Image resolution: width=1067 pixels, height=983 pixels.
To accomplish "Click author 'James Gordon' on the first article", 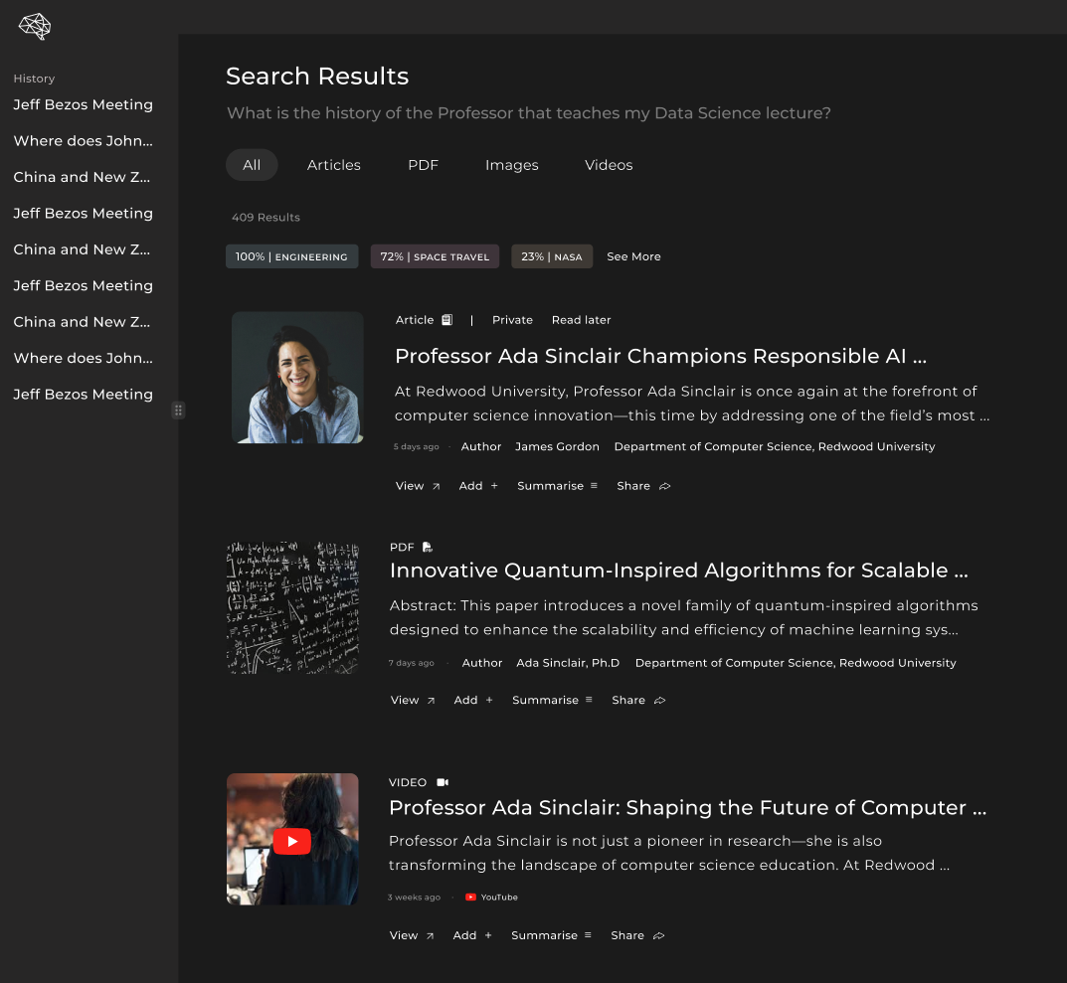I will (557, 446).
